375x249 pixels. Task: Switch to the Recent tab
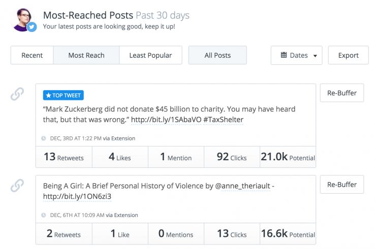click(x=32, y=55)
